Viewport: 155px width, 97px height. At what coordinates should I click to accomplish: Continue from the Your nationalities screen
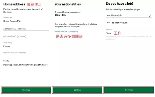(x=77, y=90)
